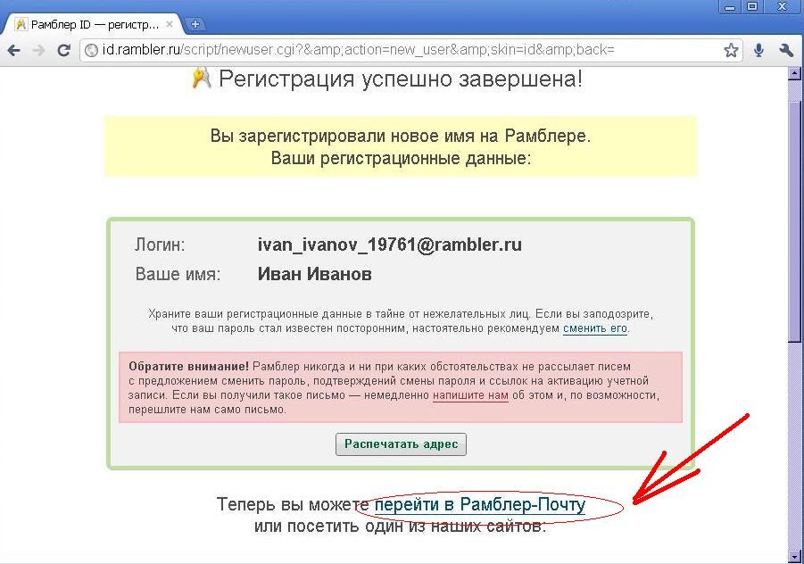Click the Регистрация успешно завершена! heading
The image size is (804, 564).
[x=401, y=79]
